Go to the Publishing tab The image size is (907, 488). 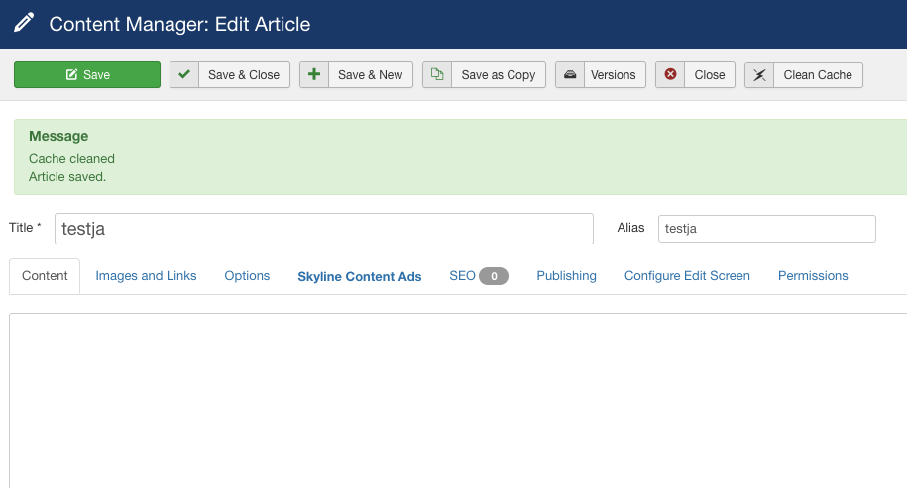click(566, 276)
